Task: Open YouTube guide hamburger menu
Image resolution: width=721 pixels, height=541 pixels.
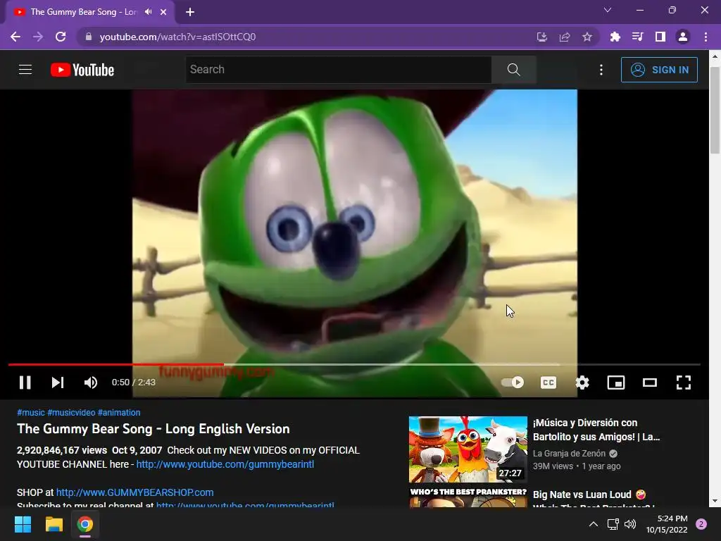Action: tap(25, 70)
